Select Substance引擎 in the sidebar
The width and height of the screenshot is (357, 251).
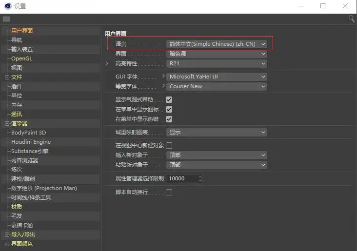pos(30,151)
